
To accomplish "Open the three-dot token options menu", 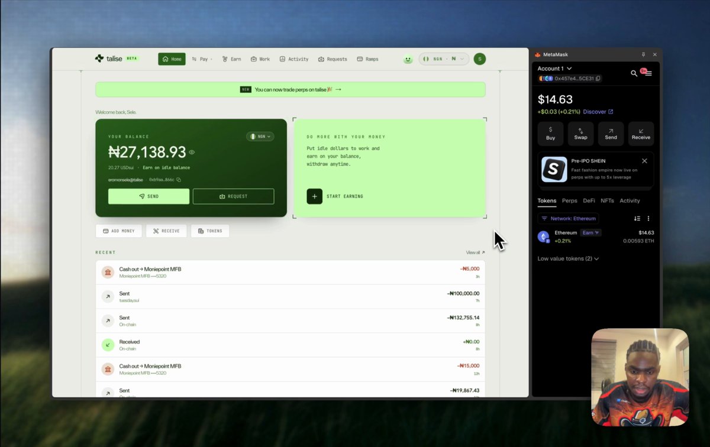I will coord(648,219).
